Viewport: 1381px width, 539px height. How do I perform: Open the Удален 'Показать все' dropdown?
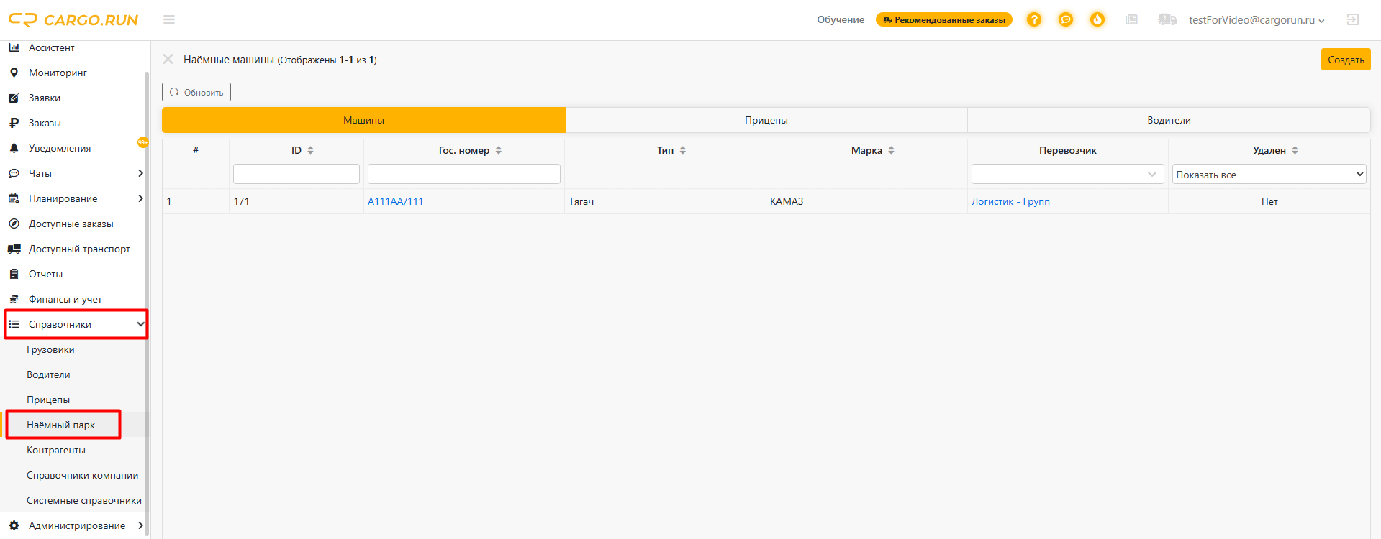(1269, 174)
